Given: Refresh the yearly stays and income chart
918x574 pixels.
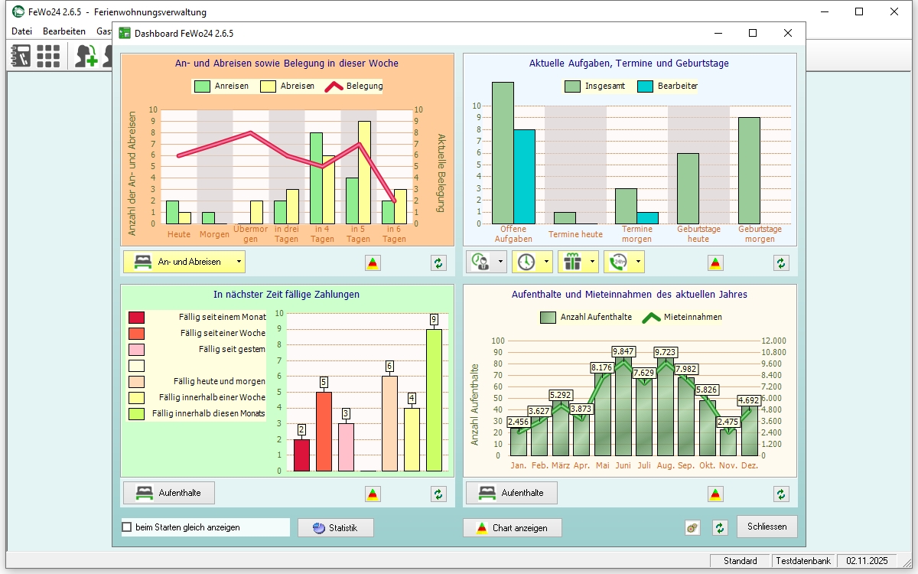Looking at the screenshot, I should [x=781, y=494].
